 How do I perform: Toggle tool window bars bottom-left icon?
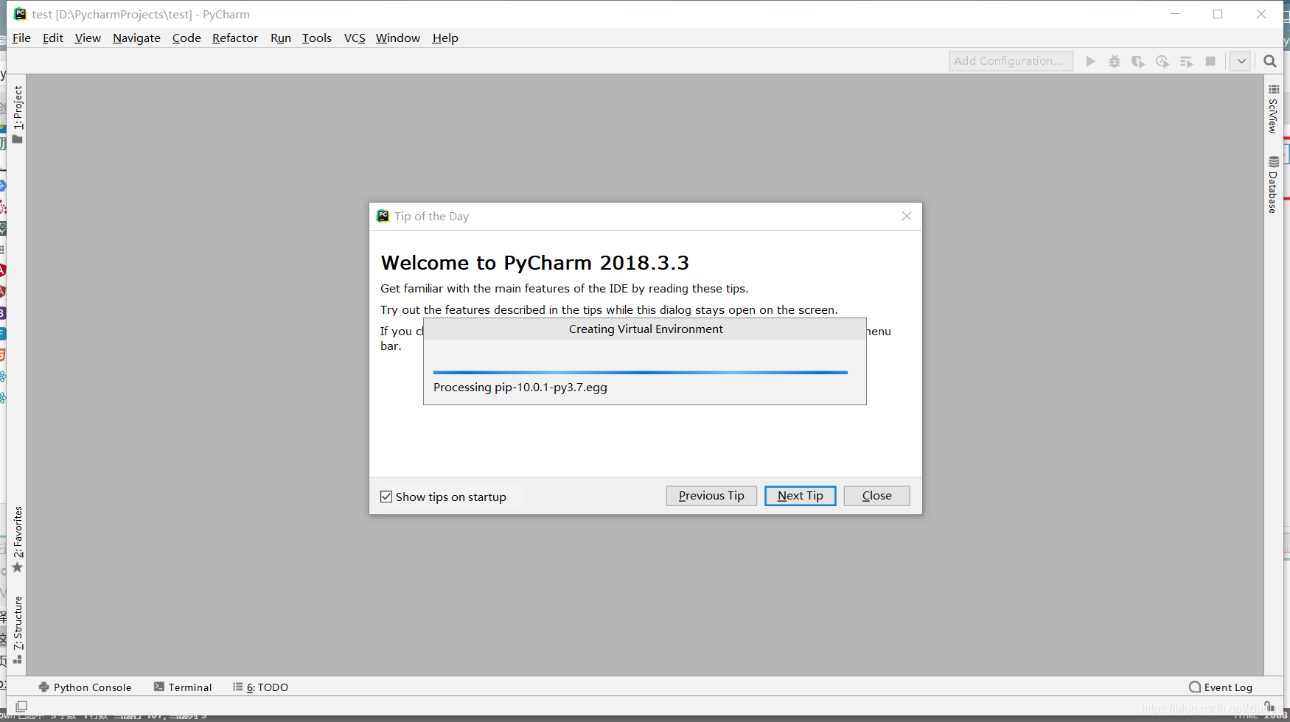pos(21,706)
